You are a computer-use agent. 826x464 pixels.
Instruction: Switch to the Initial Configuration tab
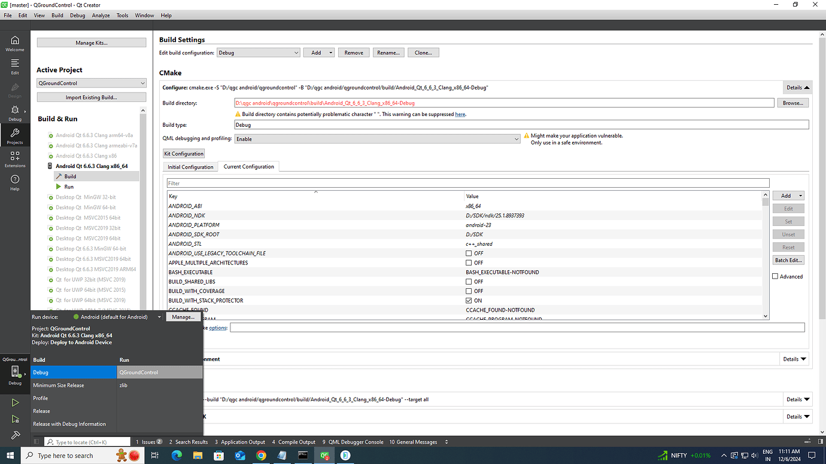coord(190,167)
